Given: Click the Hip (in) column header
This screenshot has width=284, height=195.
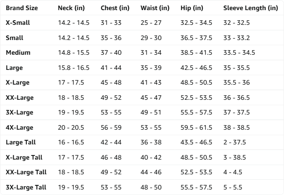Looking at the screenshot, I should (x=192, y=8).
